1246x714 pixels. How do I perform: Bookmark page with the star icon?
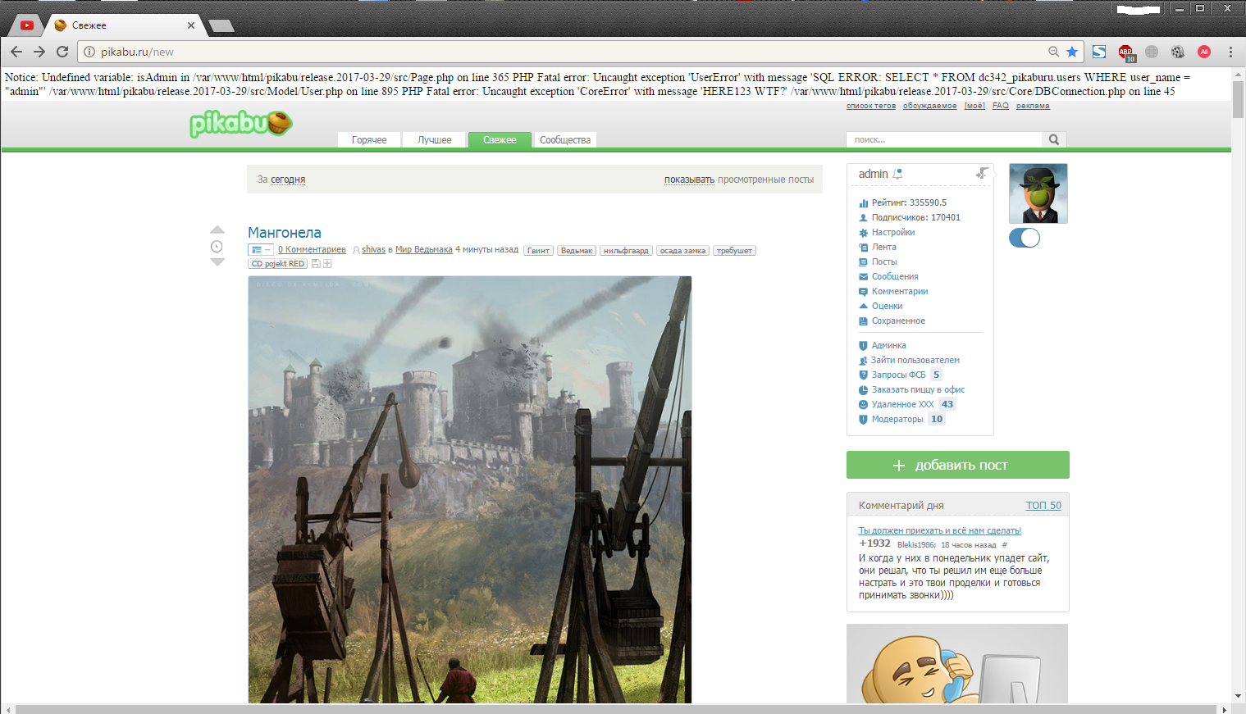1072,52
